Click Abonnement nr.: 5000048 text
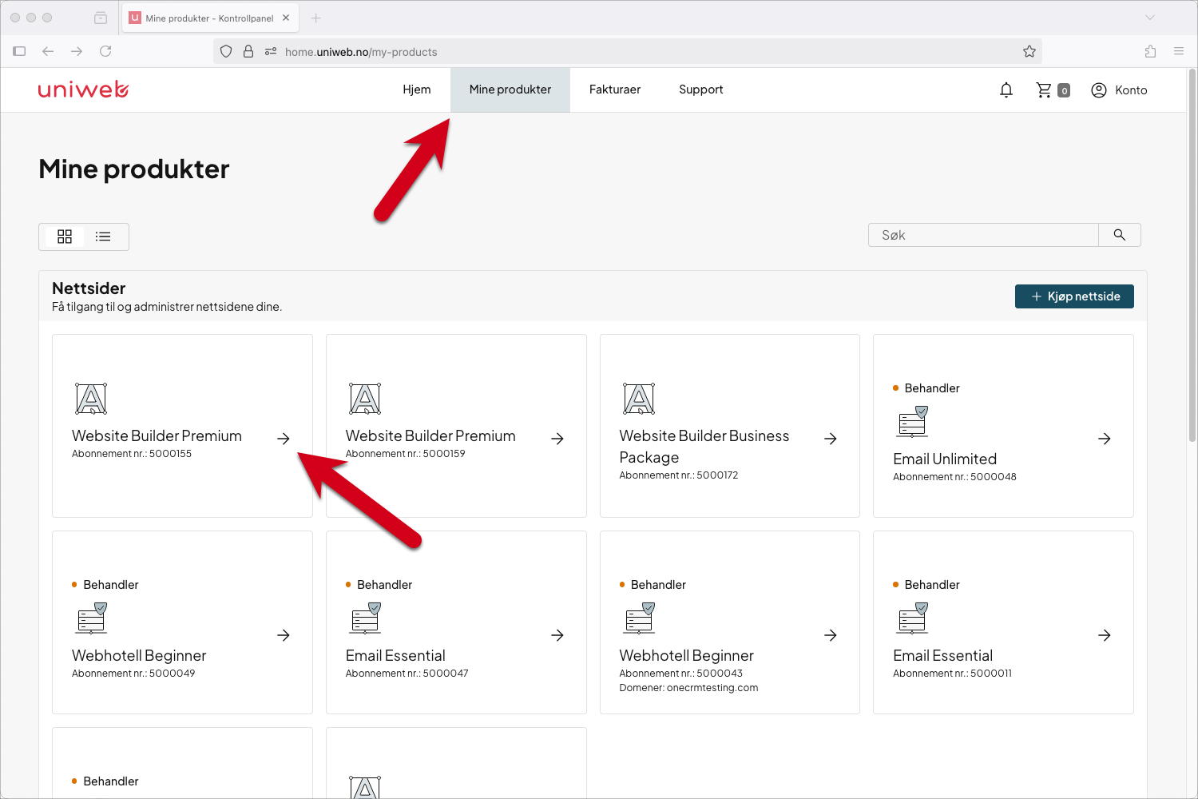This screenshot has height=799, width=1198. 954,477
